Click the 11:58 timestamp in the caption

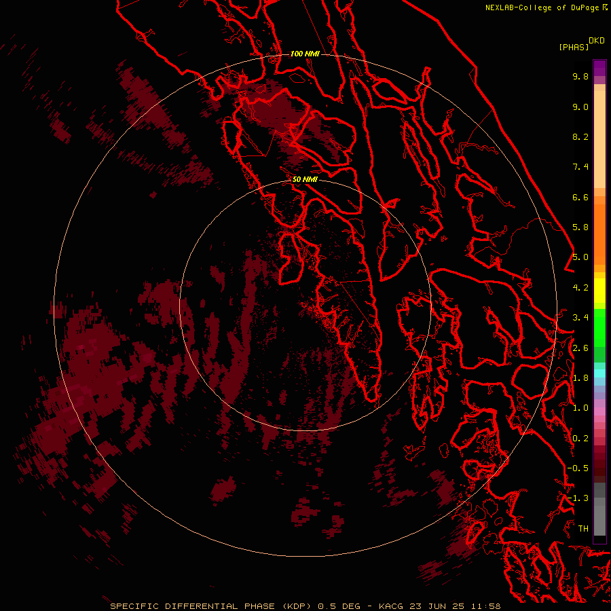point(486,606)
